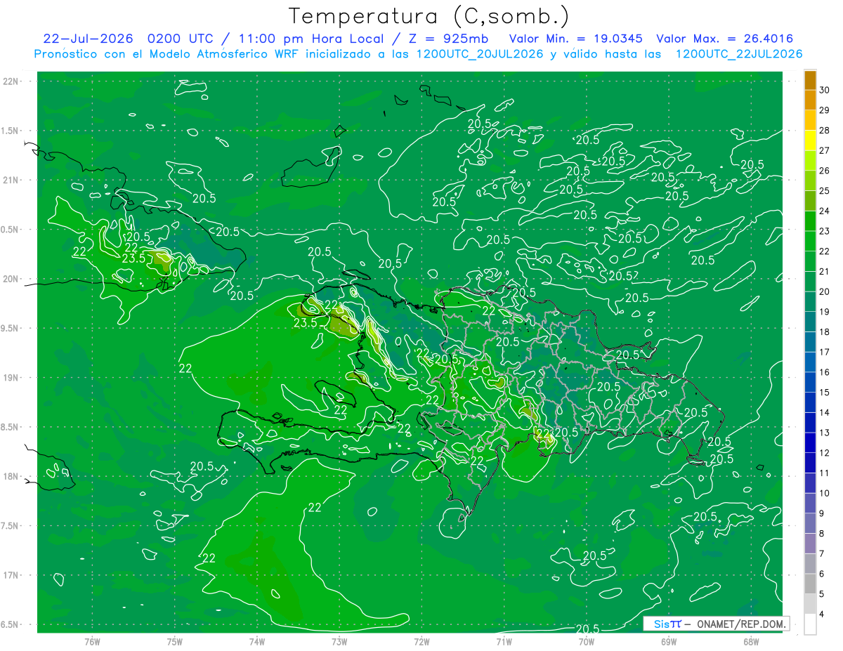843x651 pixels.
Task: Click the yellow legend swatch between 27 and 28
Action: 811,140
